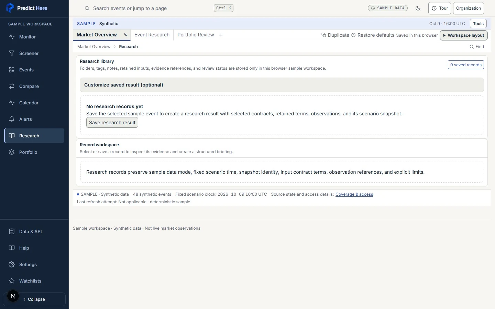The image size is (495, 309).
Task: Rename Market Overview tab with pencil icon
Action: [125, 35]
